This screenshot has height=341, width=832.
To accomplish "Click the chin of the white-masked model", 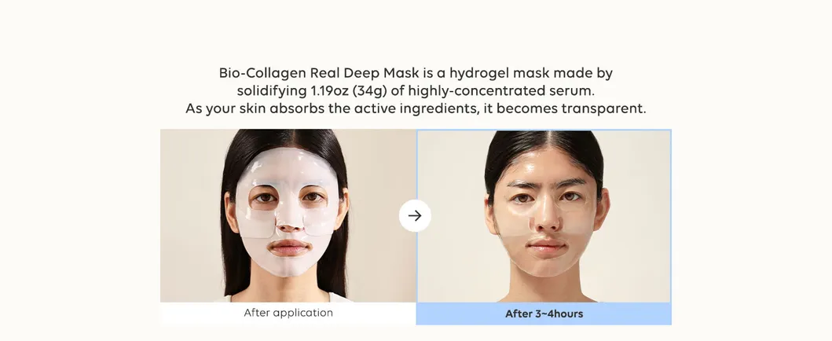I will 289,266.
